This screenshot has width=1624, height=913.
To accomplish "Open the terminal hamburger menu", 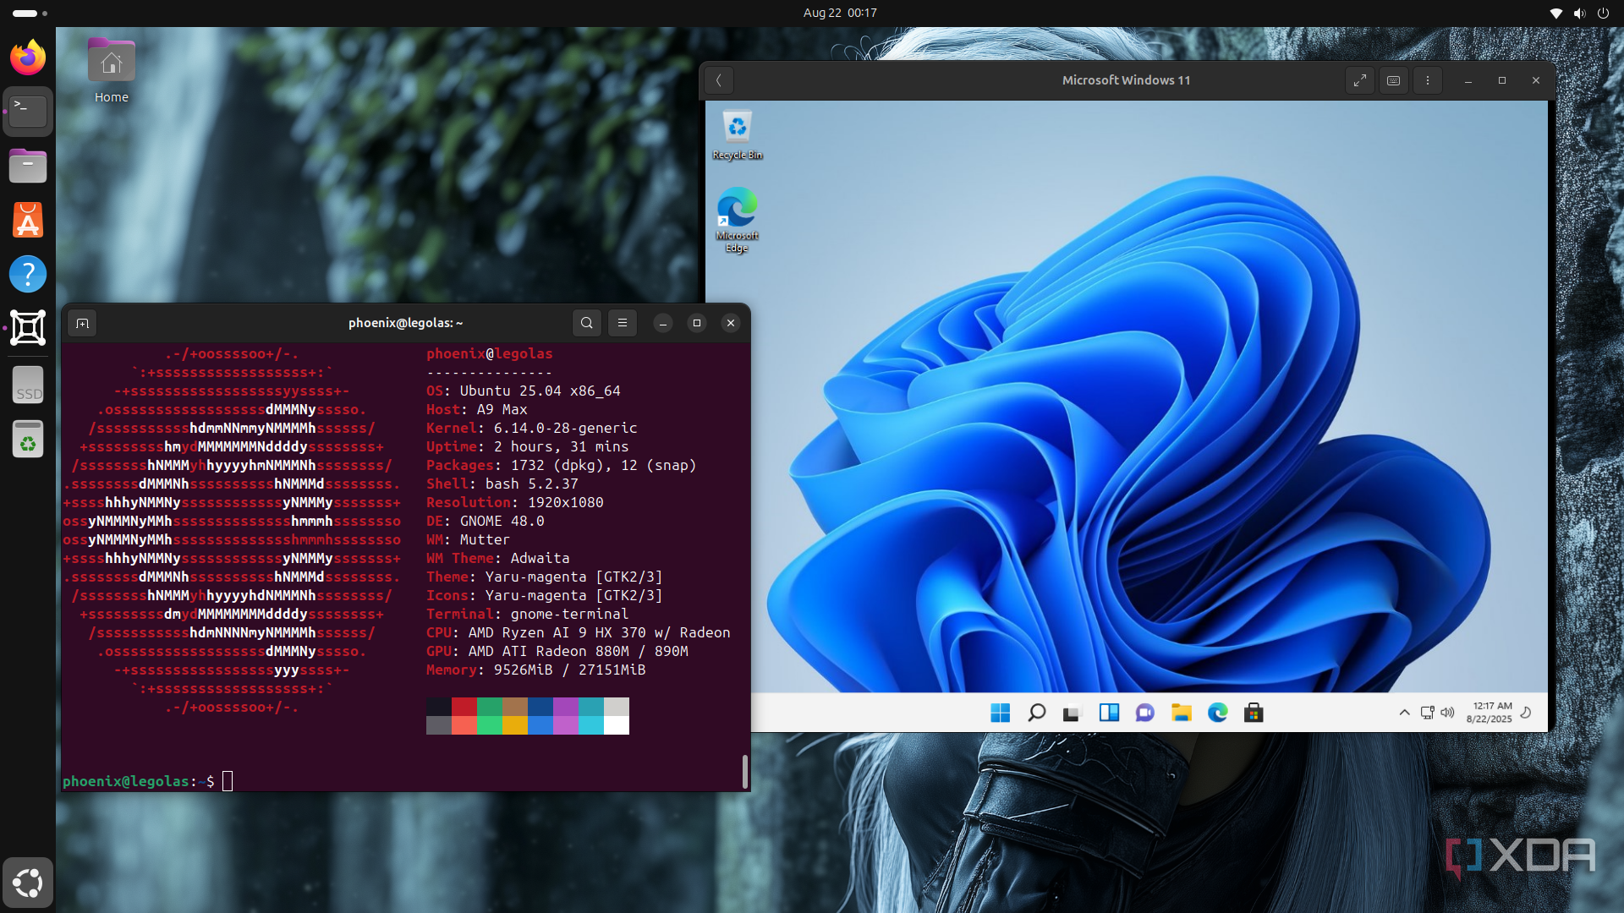I will (x=623, y=323).
